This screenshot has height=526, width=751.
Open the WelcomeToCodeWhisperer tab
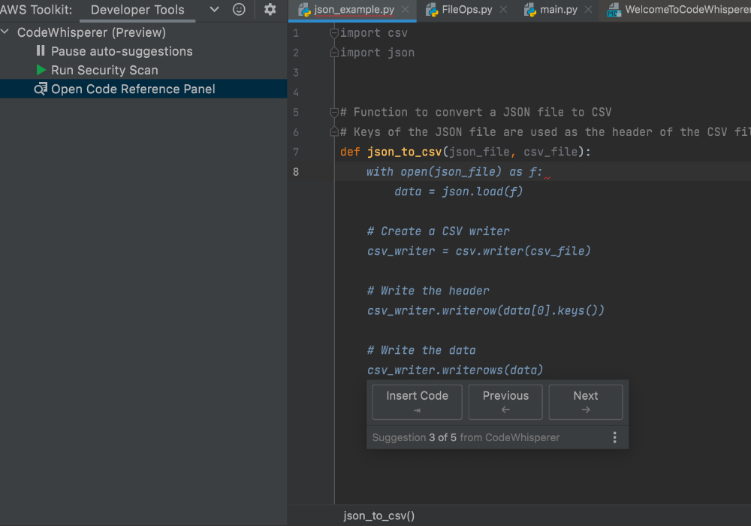pos(683,10)
